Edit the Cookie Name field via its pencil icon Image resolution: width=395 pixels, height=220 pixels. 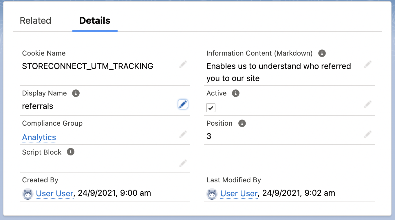point(183,64)
